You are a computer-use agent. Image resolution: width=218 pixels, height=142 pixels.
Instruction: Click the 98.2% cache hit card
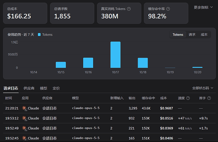click(x=166, y=13)
